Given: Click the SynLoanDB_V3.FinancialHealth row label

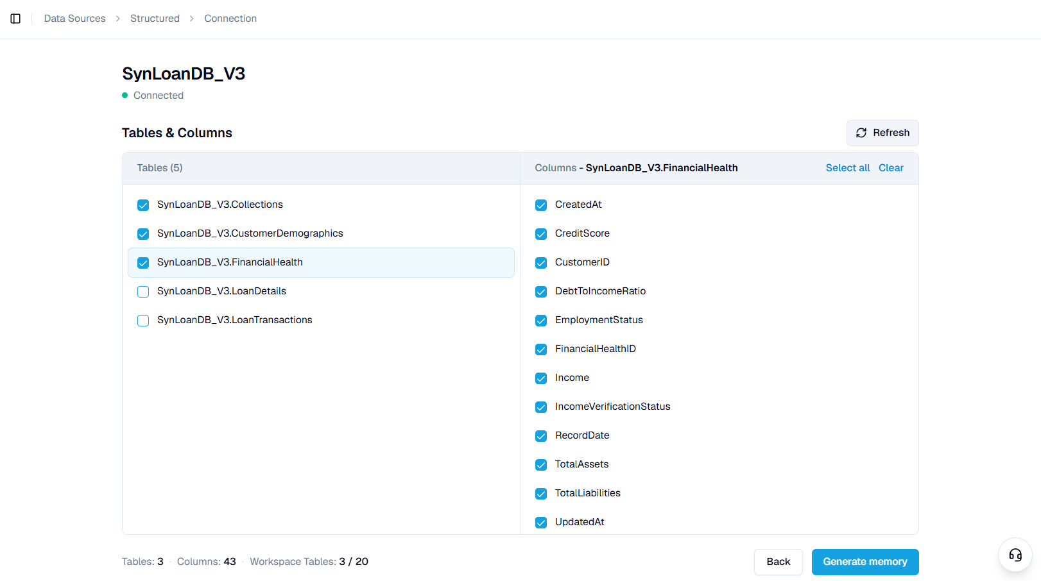Looking at the screenshot, I should (230, 262).
